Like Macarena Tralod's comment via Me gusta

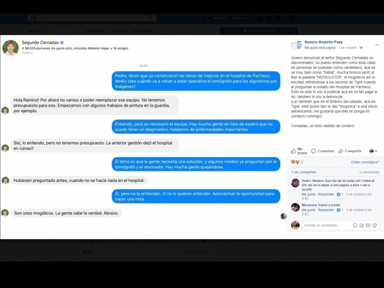308,210
